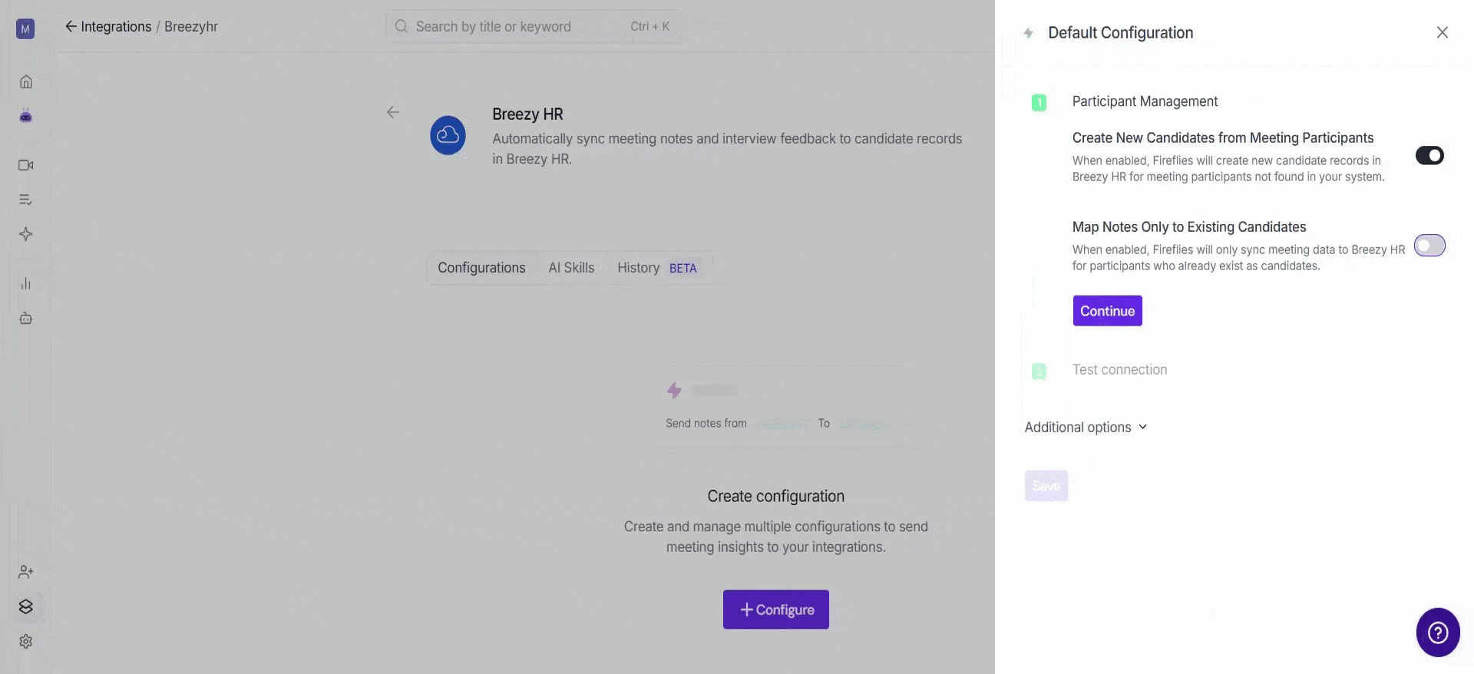This screenshot has width=1474, height=674.
Task: Focus the search by title or keyword field
Action: pyautogui.click(x=532, y=27)
